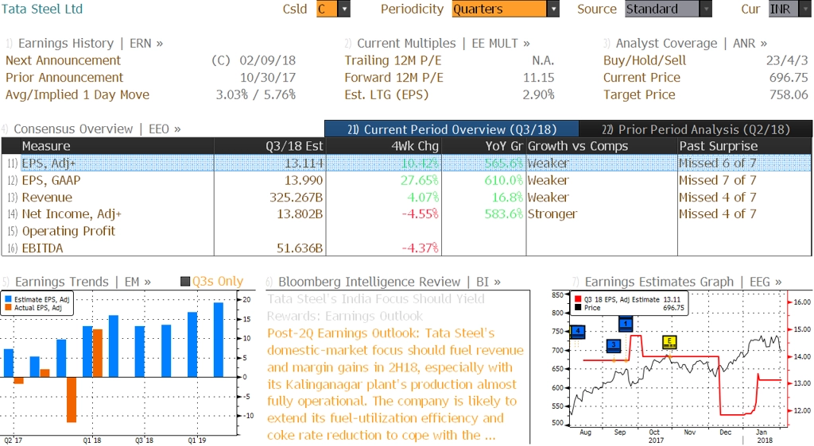The image size is (814, 446).
Task: Click red Q3 18 EPS estimate swatch
Action: 578,299
